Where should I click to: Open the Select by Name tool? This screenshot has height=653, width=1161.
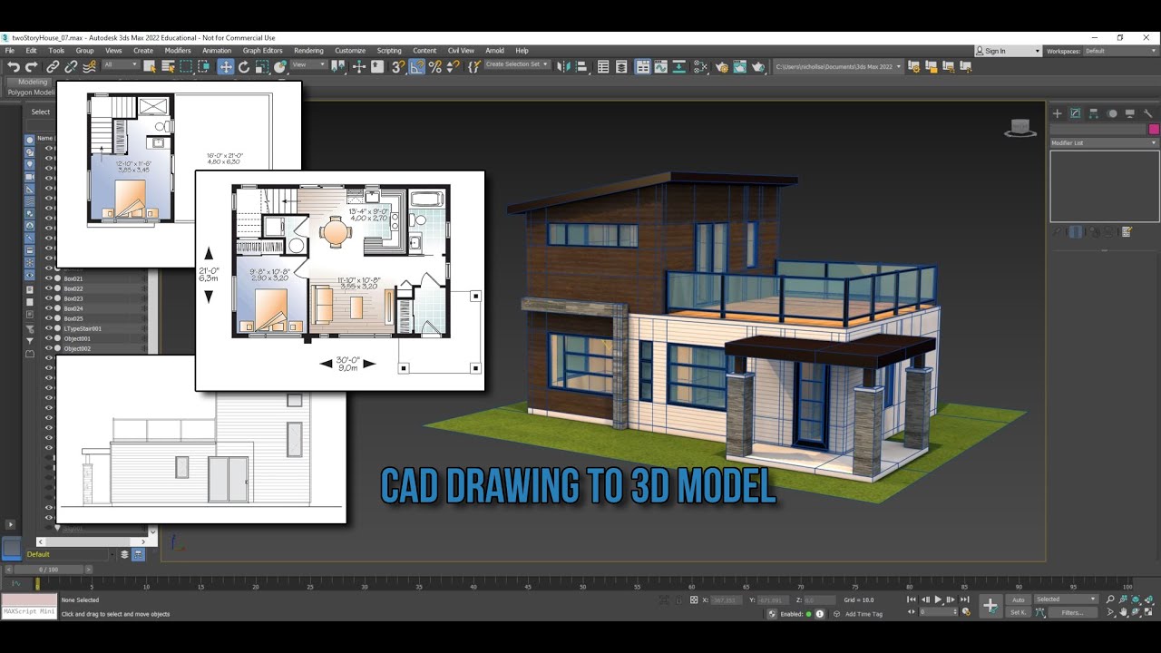pos(168,66)
